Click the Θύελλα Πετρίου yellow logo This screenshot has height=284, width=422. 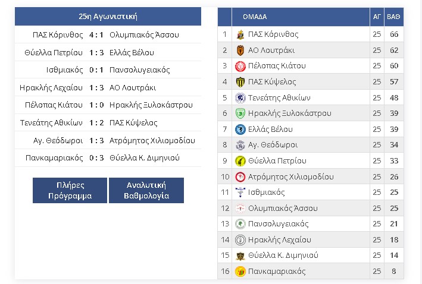pyautogui.click(x=240, y=161)
